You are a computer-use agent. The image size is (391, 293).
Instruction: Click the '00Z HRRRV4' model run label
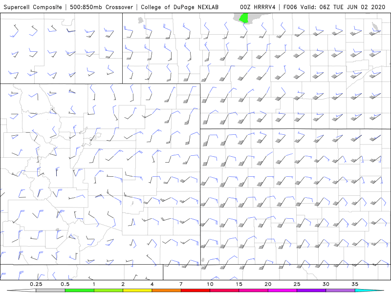[x=258, y=7]
